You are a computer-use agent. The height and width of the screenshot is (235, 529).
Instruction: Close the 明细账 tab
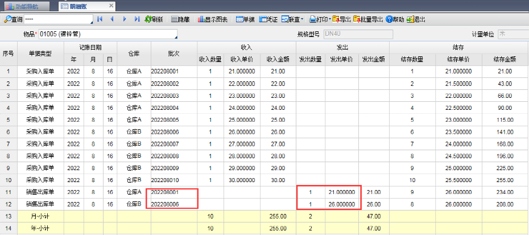click(111, 6)
